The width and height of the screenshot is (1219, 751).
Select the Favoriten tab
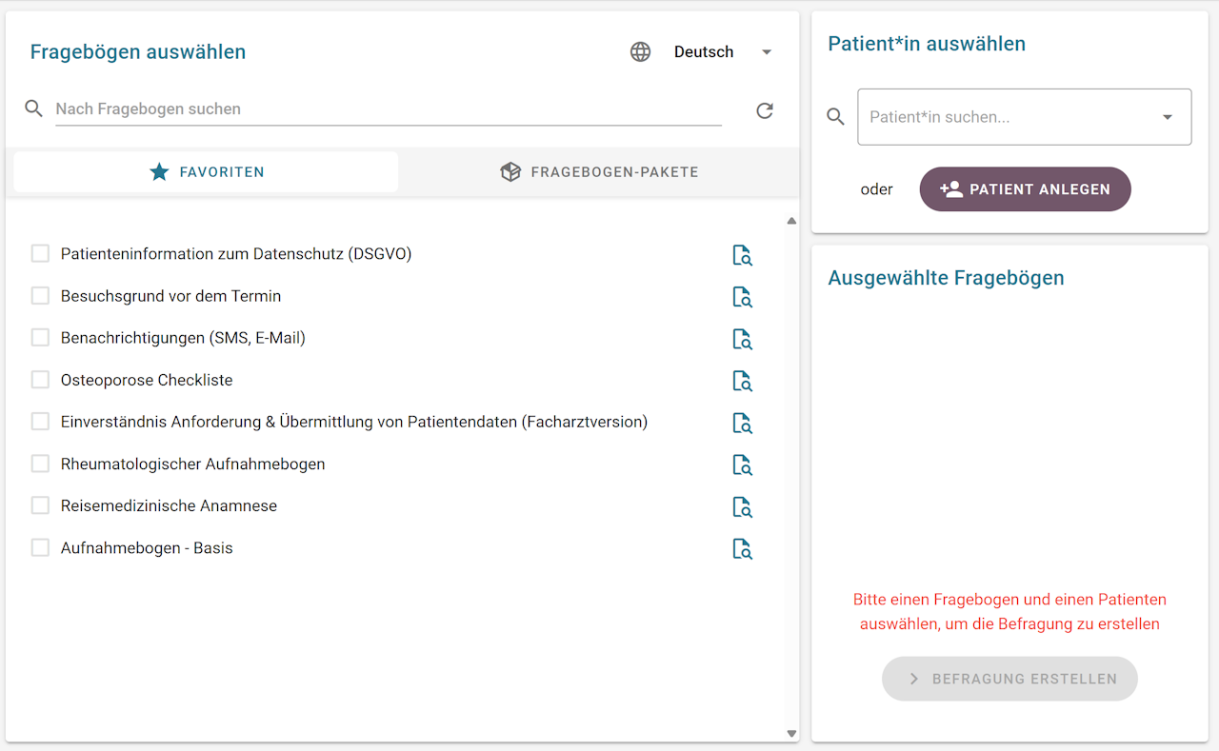point(207,172)
